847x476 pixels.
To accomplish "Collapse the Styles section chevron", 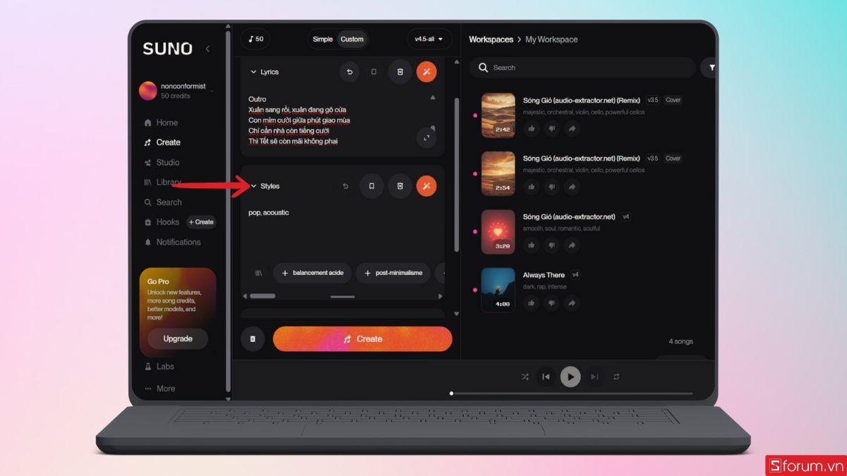I will (254, 186).
